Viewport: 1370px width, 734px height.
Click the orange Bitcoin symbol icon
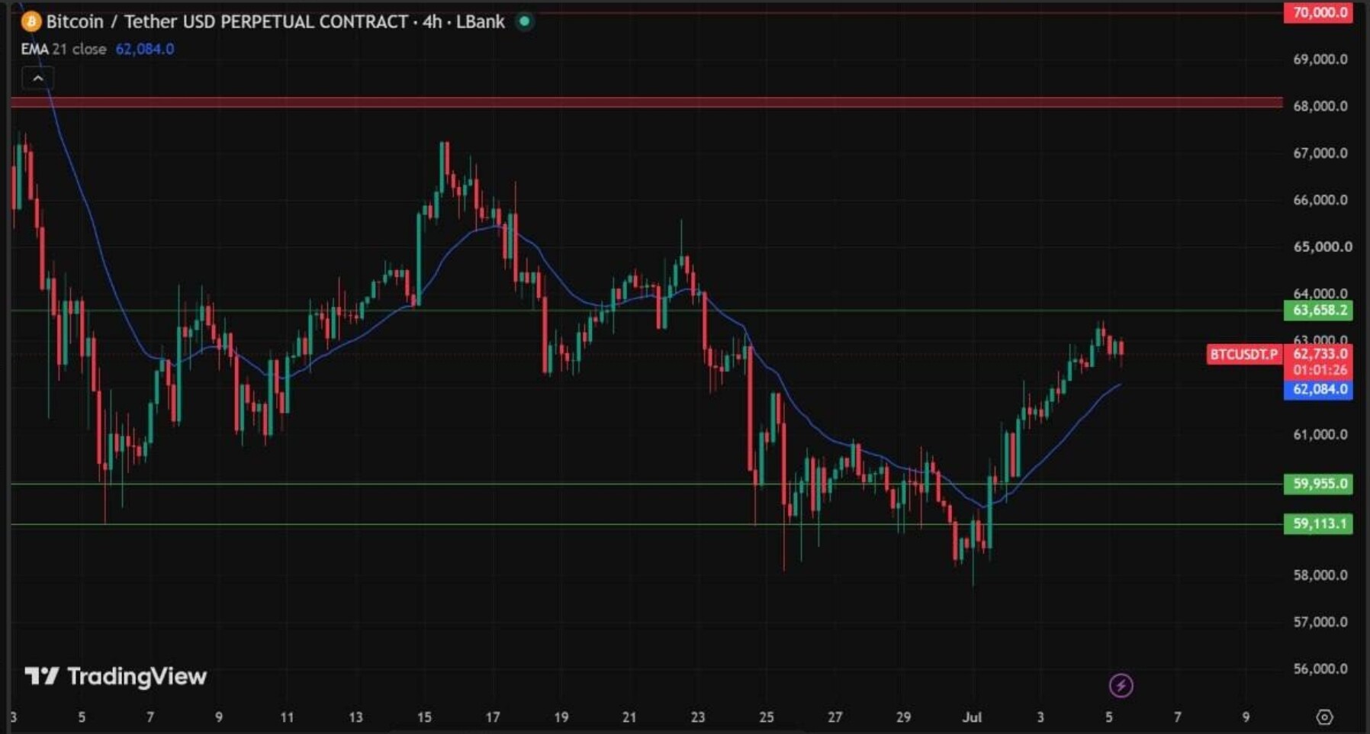pyautogui.click(x=31, y=21)
